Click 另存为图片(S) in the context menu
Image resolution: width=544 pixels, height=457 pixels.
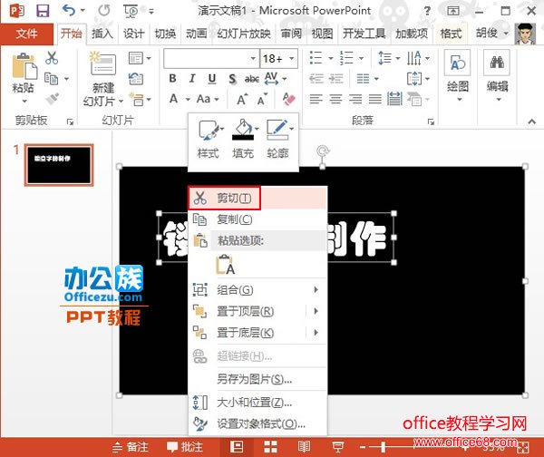pyautogui.click(x=257, y=379)
